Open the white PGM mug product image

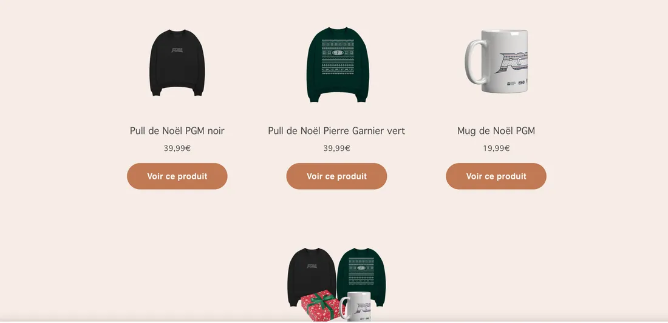click(496, 61)
